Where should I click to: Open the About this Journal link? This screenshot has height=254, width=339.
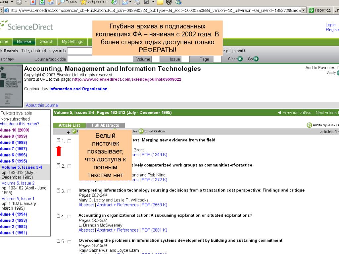pyautogui.click(x=42, y=105)
